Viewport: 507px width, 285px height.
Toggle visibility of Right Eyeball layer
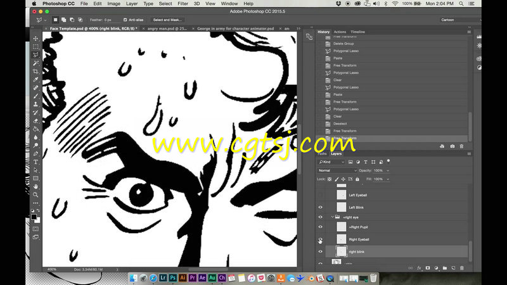coord(321,239)
